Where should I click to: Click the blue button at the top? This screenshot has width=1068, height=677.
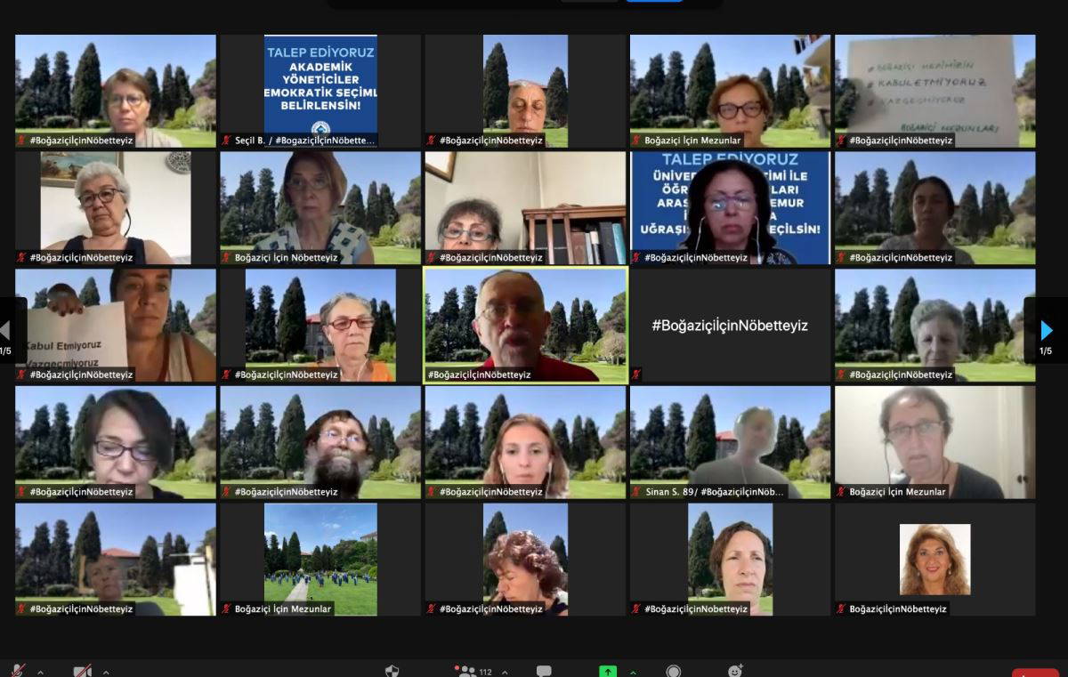point(654,0)
